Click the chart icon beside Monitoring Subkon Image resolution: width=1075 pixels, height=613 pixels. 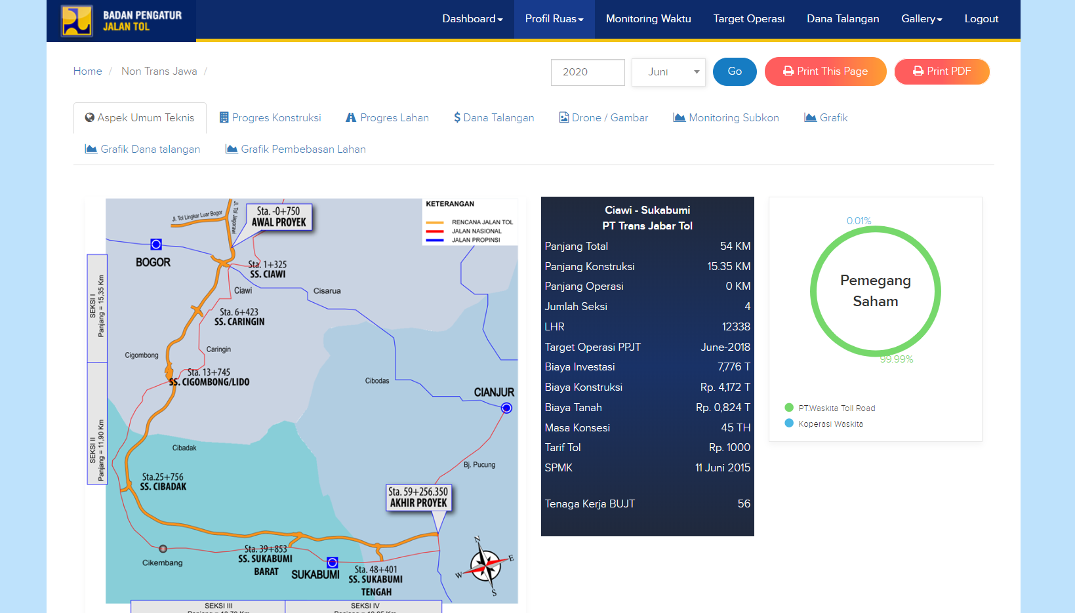679,118
